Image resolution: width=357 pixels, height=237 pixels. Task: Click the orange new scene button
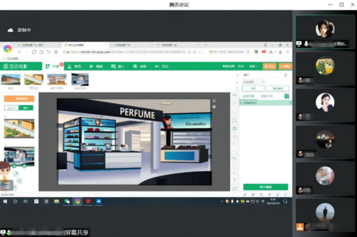[20, 99]
